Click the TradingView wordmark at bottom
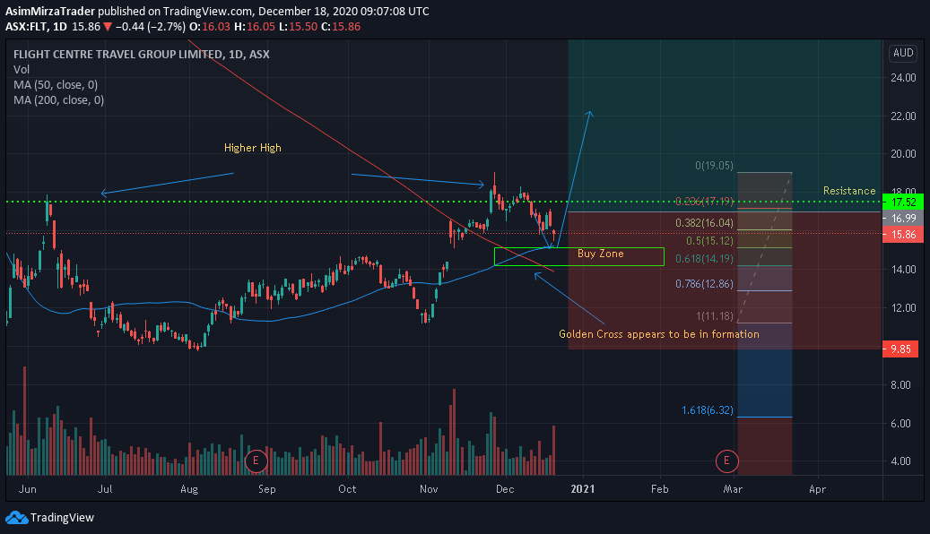This screenshot has width=930, height=534. [x=62, y=517]
